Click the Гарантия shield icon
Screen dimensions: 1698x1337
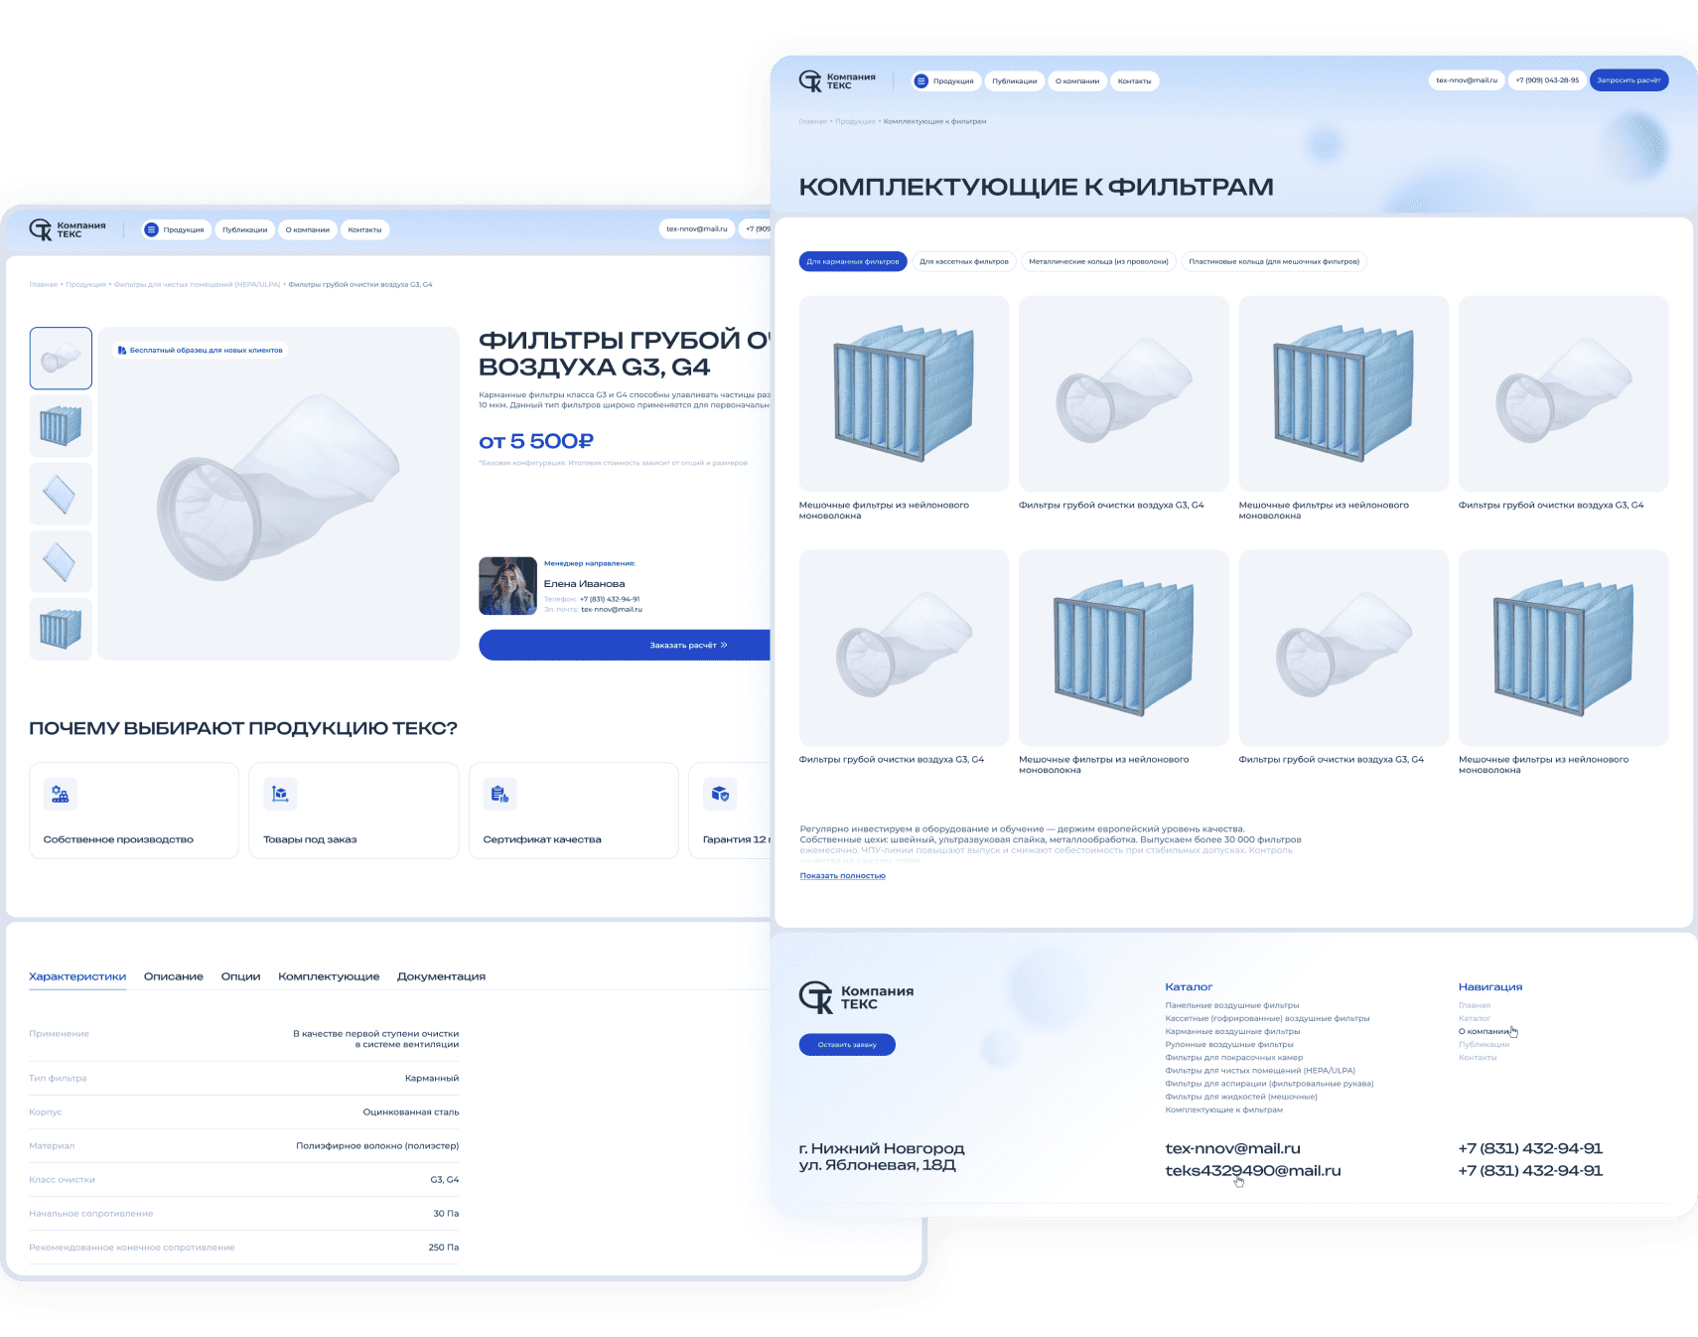click(x=720, y=794)
